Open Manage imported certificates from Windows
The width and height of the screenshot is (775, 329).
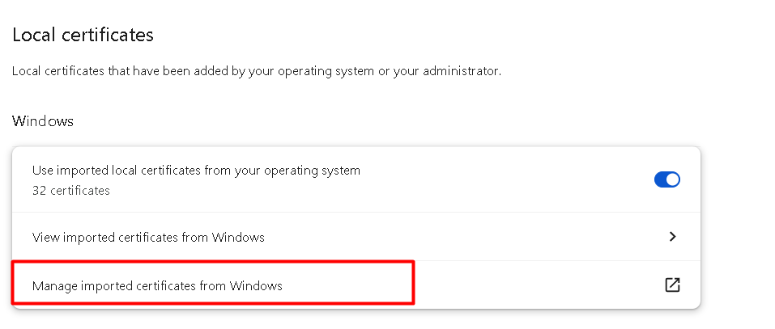click(x=356, y=285)
